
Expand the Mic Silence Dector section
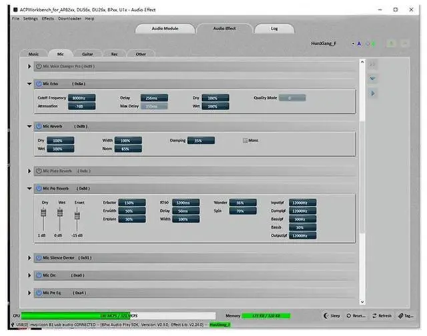[29, 257]
